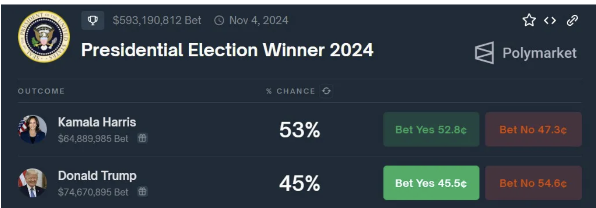Click the refresh icon beside % Chance
Screen dimensions: 596x208
pyautogui.click(x=326, y=91)
